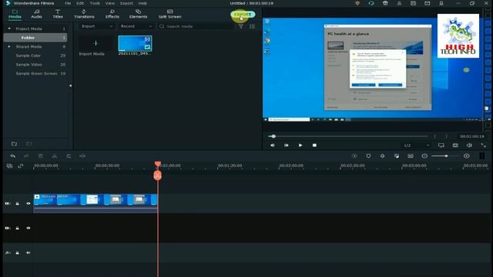Click the delete folder icon
This screenshot has height=277, width=493.
[x=29, y=144]
